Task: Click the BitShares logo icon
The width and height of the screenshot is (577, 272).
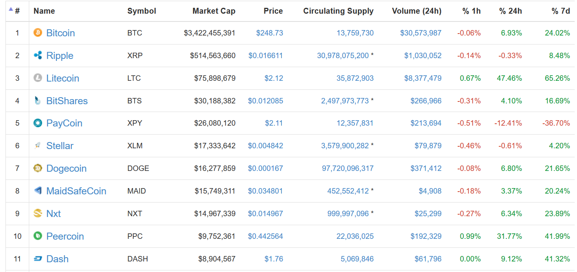Action: (x=37, y=100)
